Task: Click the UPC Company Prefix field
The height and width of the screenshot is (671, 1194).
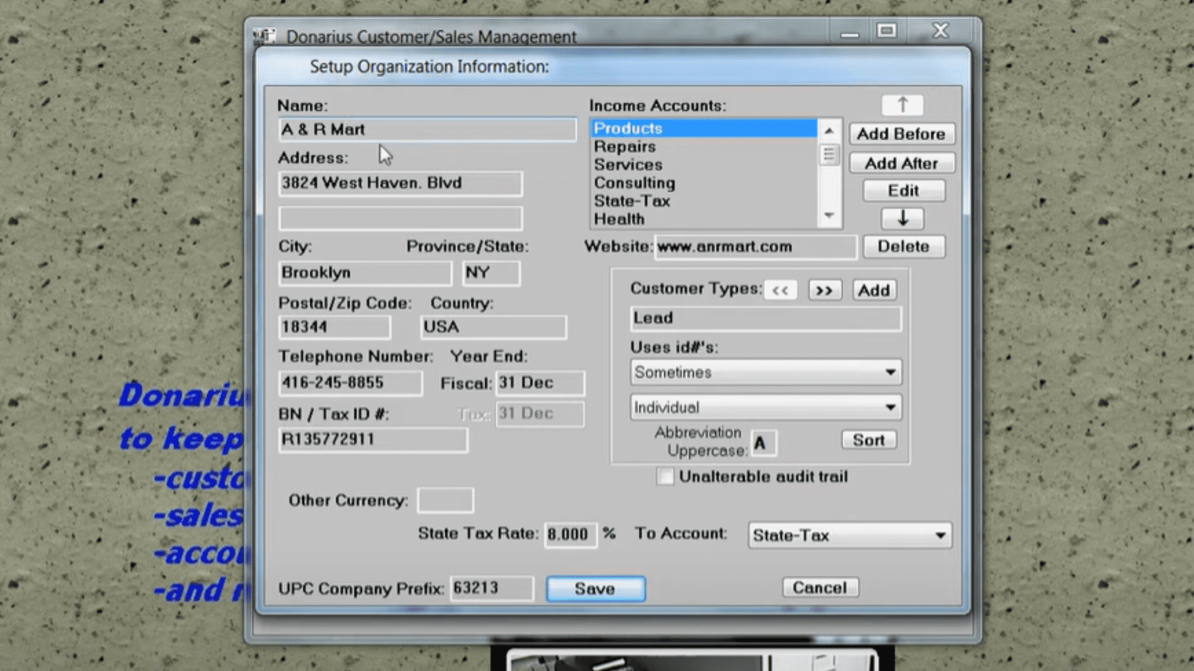Action: point(492,588)
